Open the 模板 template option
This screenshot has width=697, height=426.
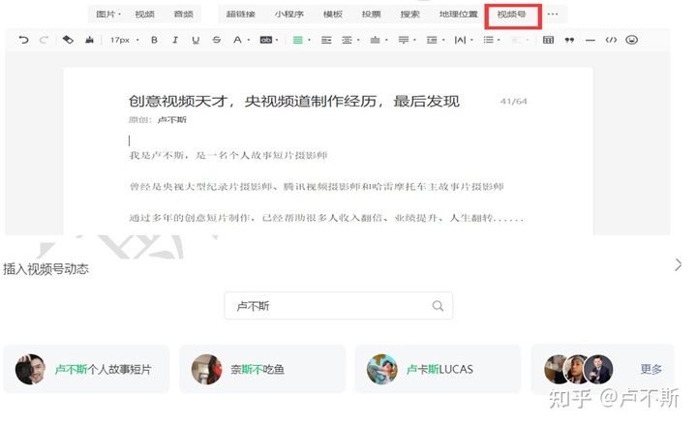pyautogui.click(x=332, y=15)
